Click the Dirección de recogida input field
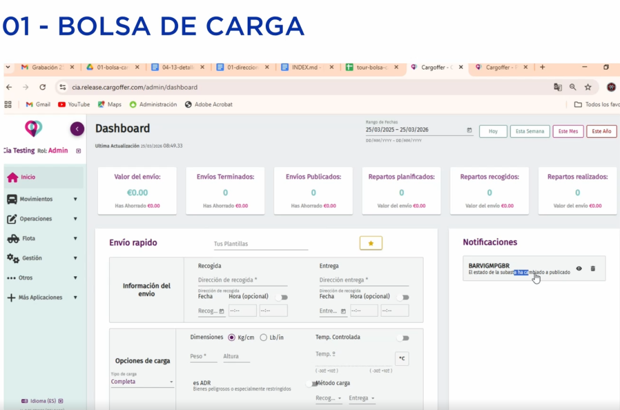 (242, 280)
